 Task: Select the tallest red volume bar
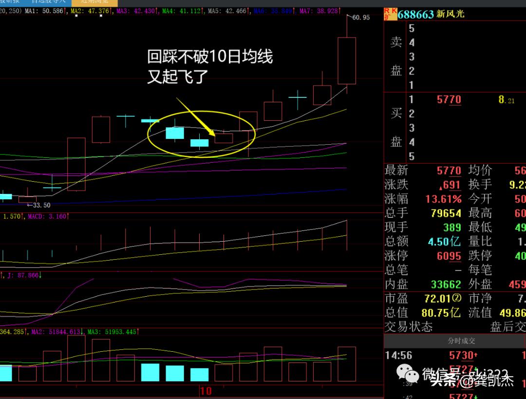coord(76,359)
